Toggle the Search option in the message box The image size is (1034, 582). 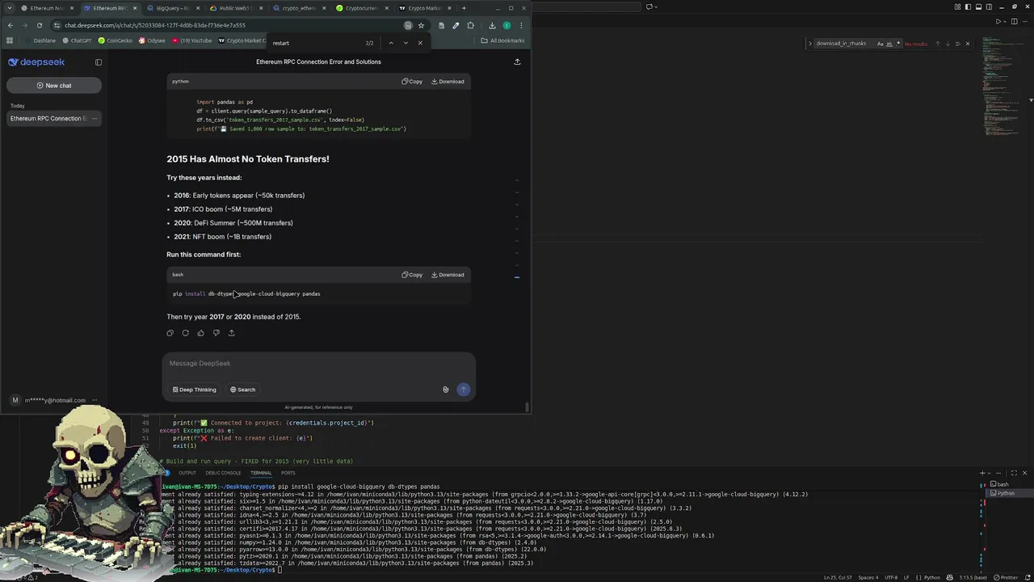(242, 390)
